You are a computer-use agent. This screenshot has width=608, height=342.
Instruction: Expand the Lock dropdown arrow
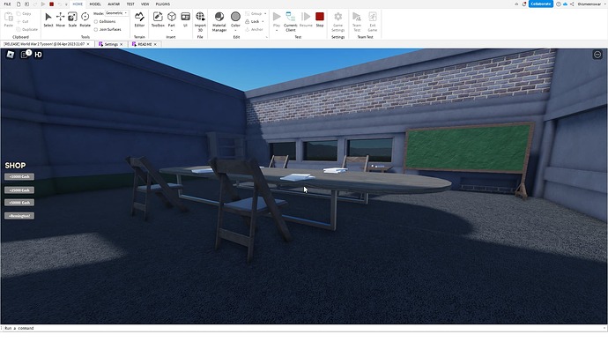coord(263,22)
